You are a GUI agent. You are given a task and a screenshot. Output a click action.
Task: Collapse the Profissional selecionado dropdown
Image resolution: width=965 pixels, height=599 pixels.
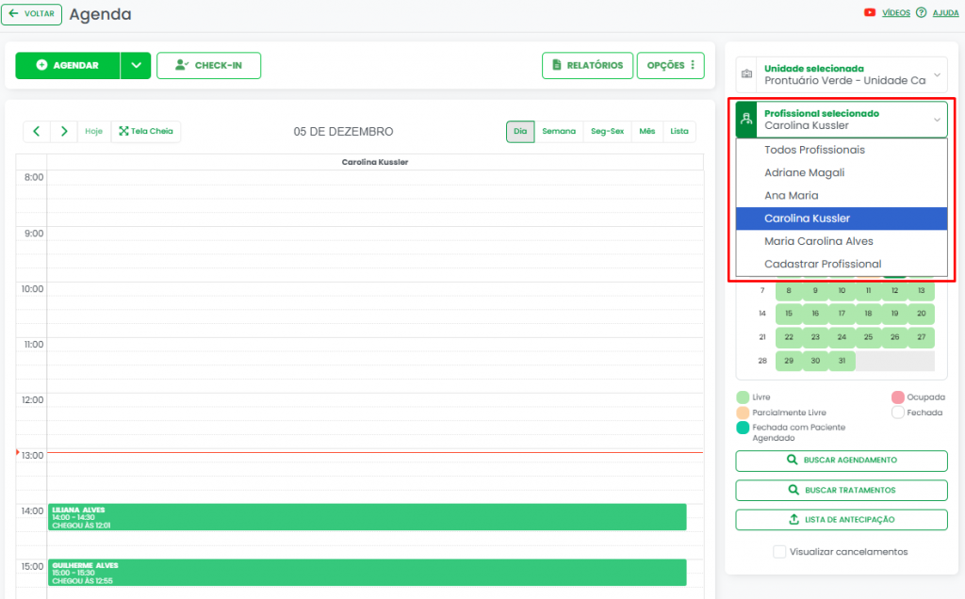(x=937, y=120)
